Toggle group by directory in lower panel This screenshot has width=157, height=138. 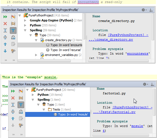[x=21, y=98]
